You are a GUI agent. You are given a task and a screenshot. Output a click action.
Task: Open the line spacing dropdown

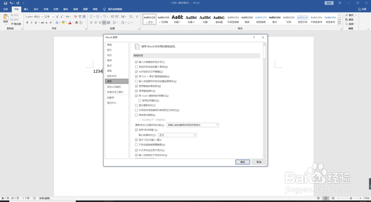pos(115,23)
